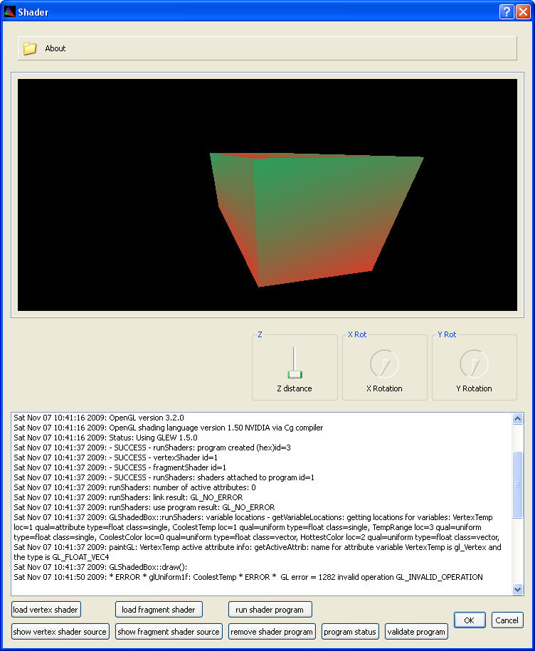The image size is (535, 651).
Task: Click the 'number of active attributes: 0' log line
Action: click(134, 487)
